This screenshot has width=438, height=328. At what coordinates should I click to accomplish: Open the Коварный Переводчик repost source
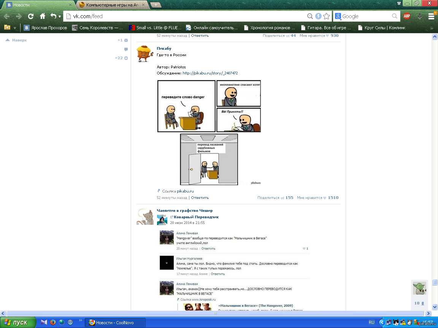pos(196,217)
